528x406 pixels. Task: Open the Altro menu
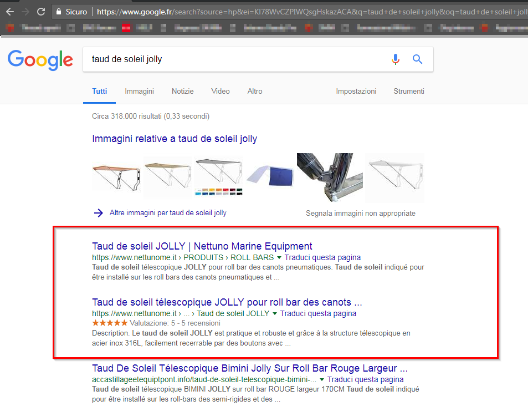[x=254, y=92]
